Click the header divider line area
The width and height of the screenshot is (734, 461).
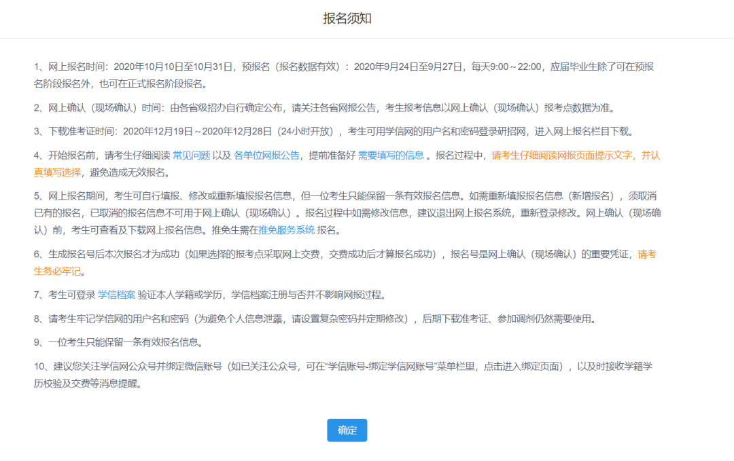click(367, 37)
